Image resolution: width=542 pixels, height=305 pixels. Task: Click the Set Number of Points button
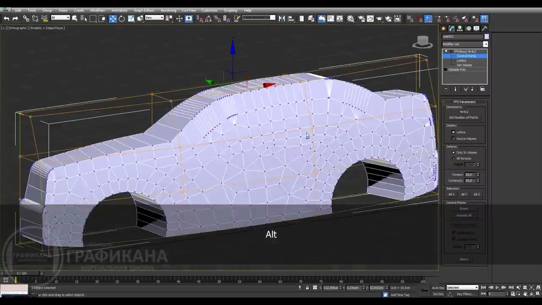pyautogui.click(x=464, y=117)
